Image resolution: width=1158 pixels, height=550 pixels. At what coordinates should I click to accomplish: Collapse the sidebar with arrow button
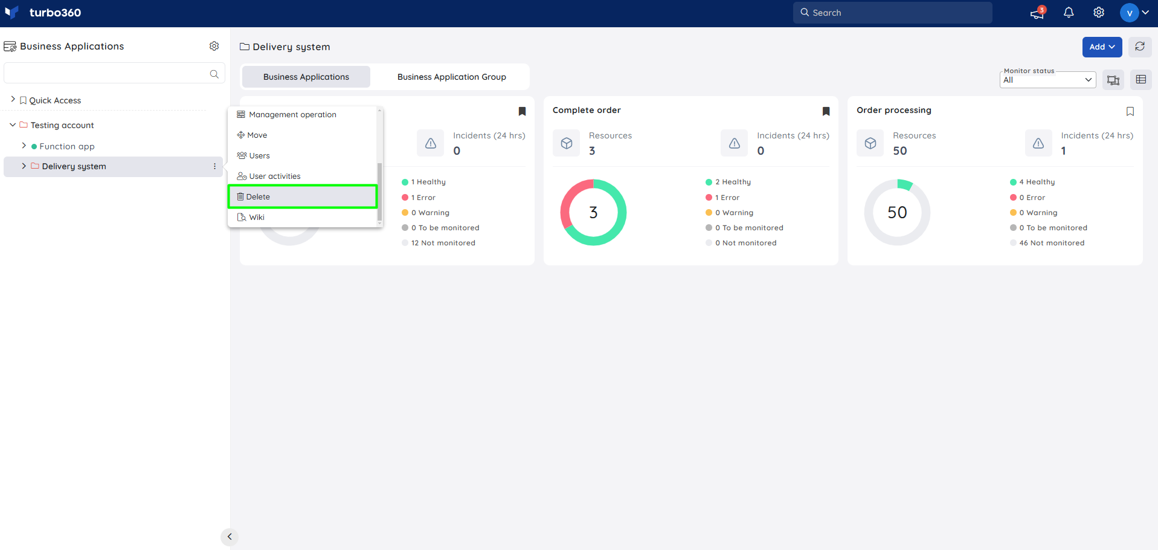[x=230, y=537]
